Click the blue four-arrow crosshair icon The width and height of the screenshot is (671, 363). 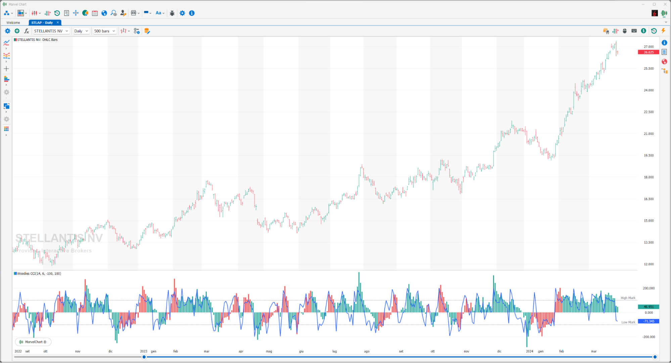click(x=76, y=13)
